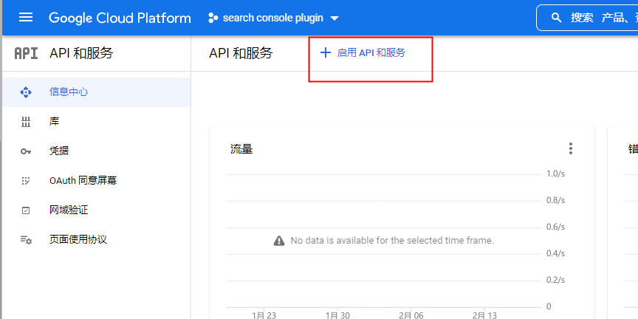The height and width of the screenshot is (319, 638).
Task: Click the 流量 card title
Action: (x=241, y=149)
